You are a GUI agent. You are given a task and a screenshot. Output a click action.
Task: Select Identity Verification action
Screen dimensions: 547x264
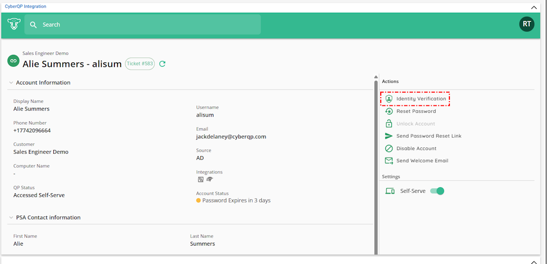421,99
